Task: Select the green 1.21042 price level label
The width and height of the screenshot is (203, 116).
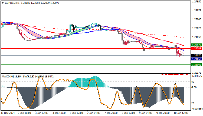Action: [x=197, y=65]
